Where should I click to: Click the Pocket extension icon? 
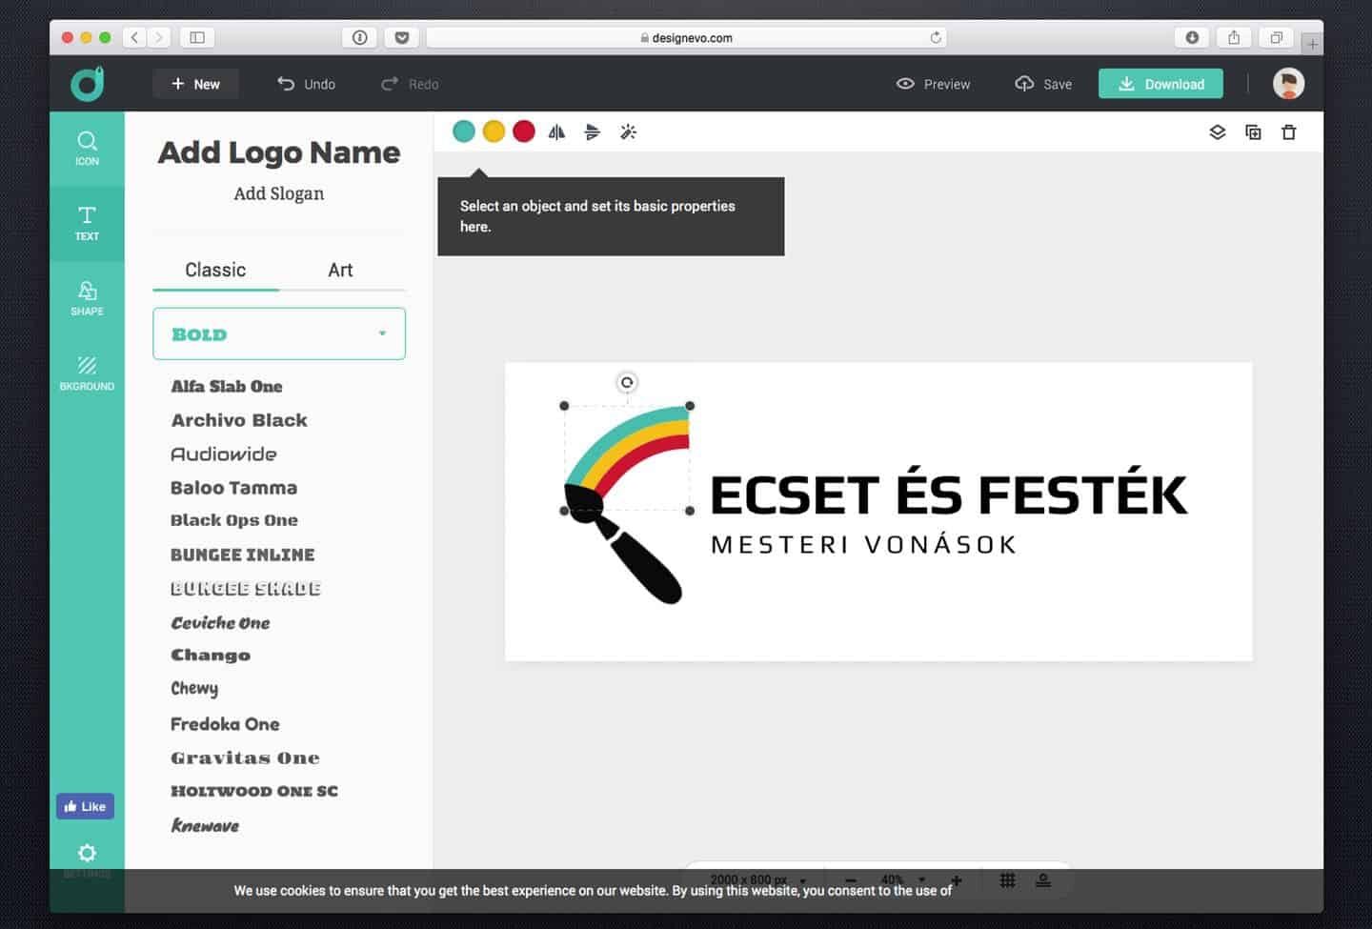[402, 37]
